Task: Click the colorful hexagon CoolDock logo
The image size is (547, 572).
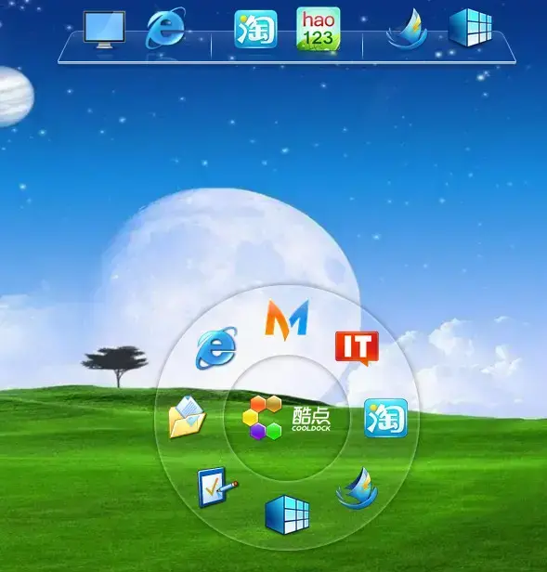Action: click(262, 418)
